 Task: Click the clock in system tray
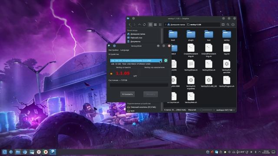tap(266, 152)
